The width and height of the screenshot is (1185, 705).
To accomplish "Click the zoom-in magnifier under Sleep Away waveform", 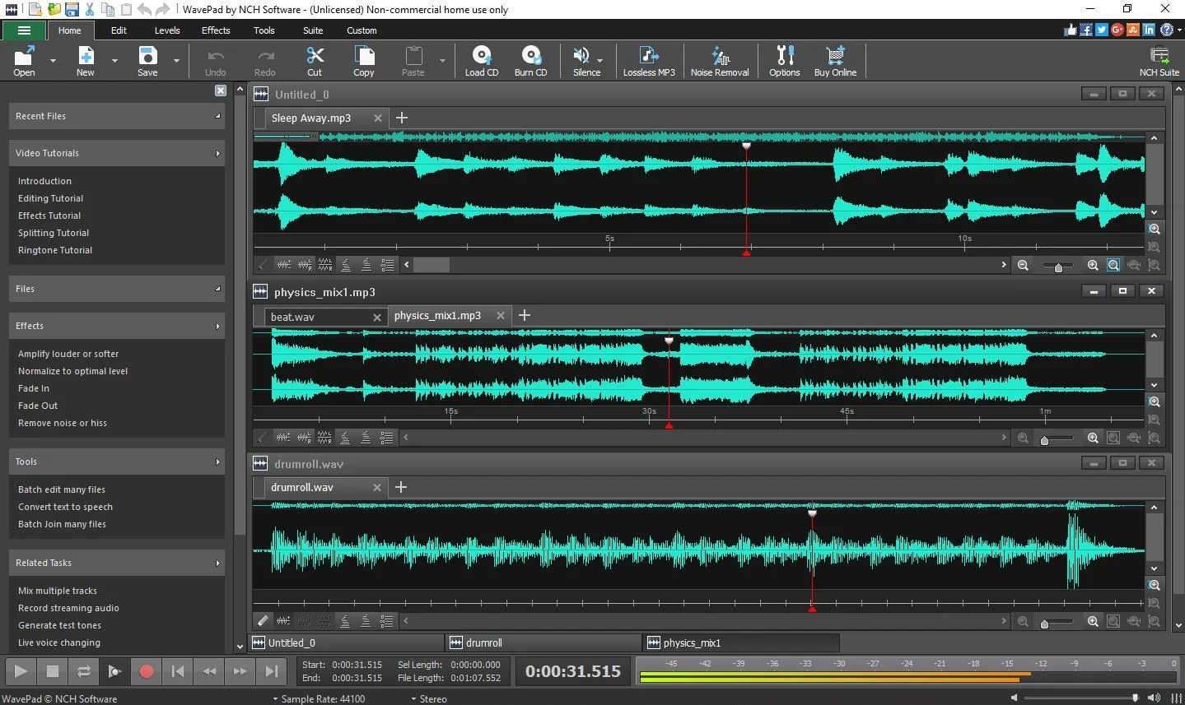I will 1093,265.
